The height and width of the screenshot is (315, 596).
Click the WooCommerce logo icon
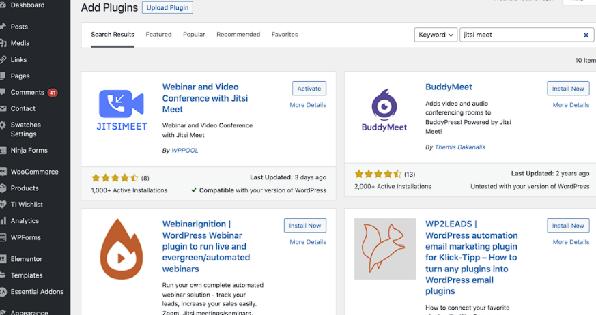(3, 172)
